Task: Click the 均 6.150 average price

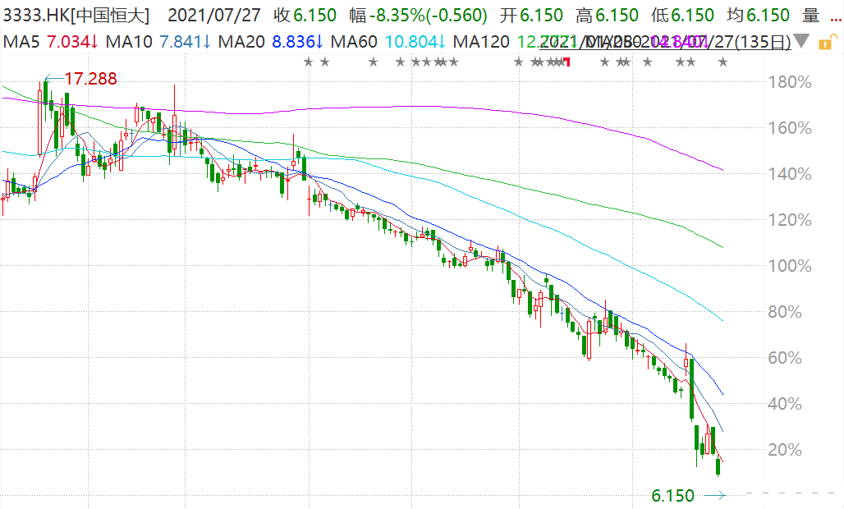Action: click(x=758, y=16)
